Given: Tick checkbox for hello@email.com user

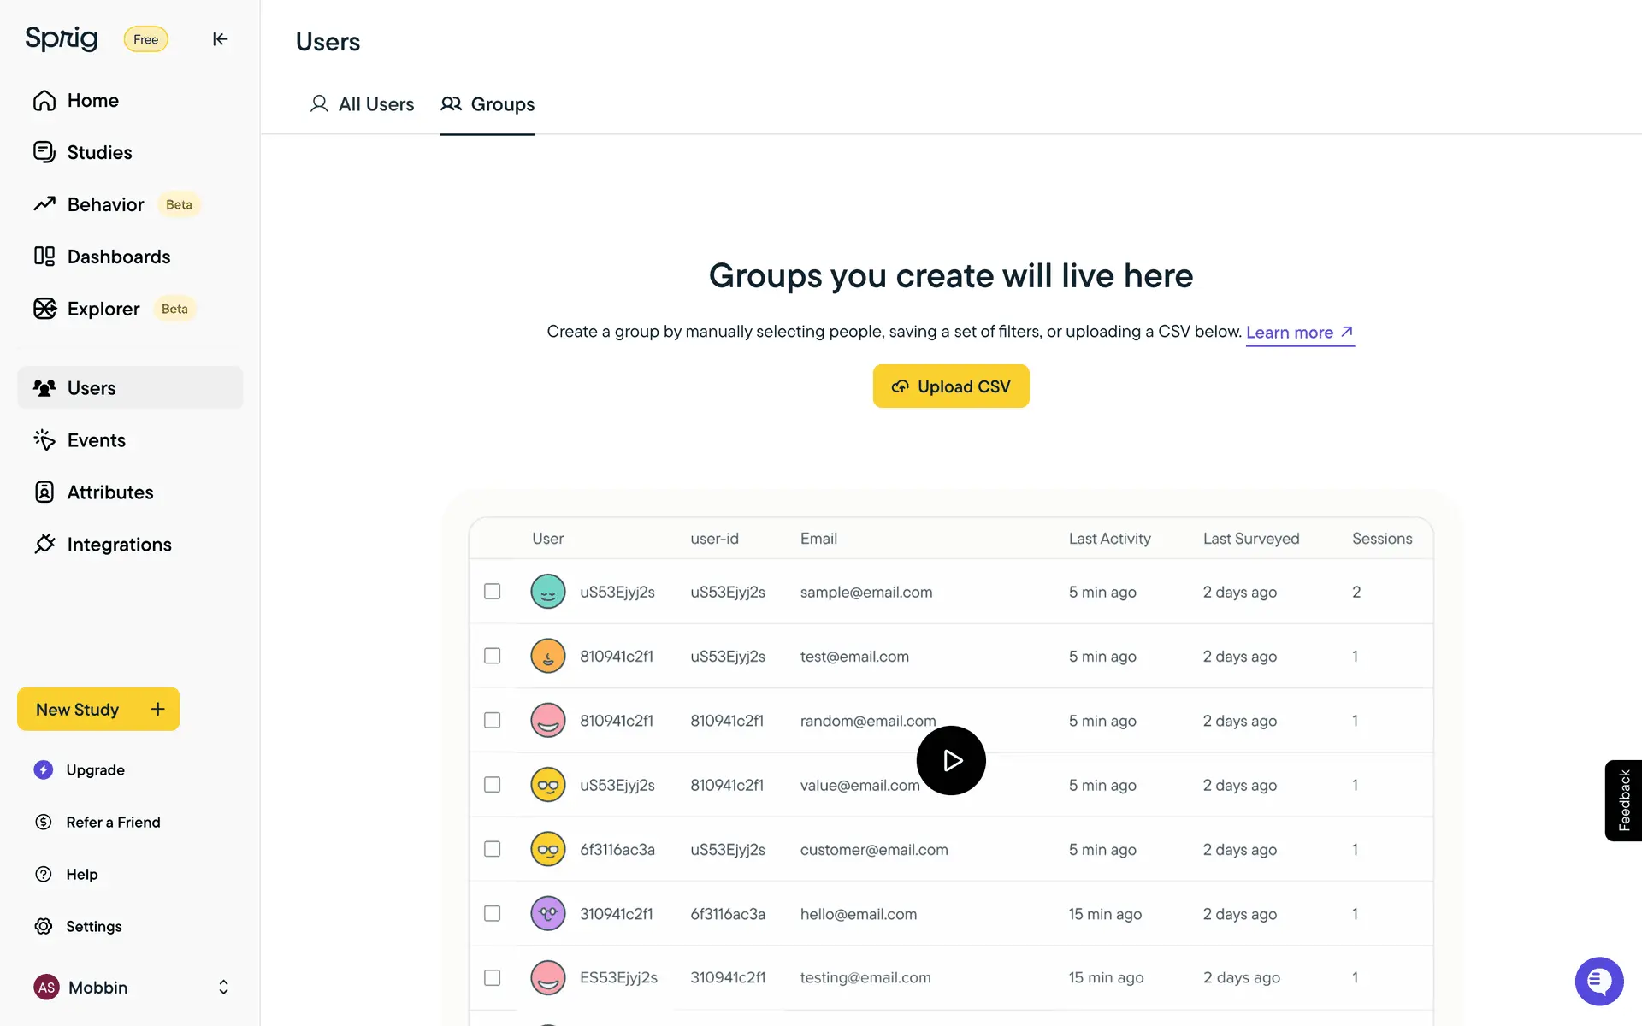Looking at the screenshot, I should click(492, 913).
